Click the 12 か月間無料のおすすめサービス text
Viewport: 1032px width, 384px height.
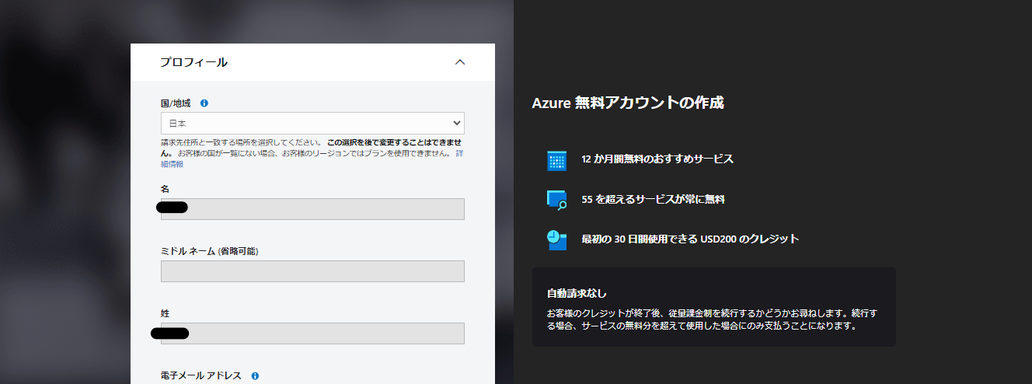click(657, 159)
